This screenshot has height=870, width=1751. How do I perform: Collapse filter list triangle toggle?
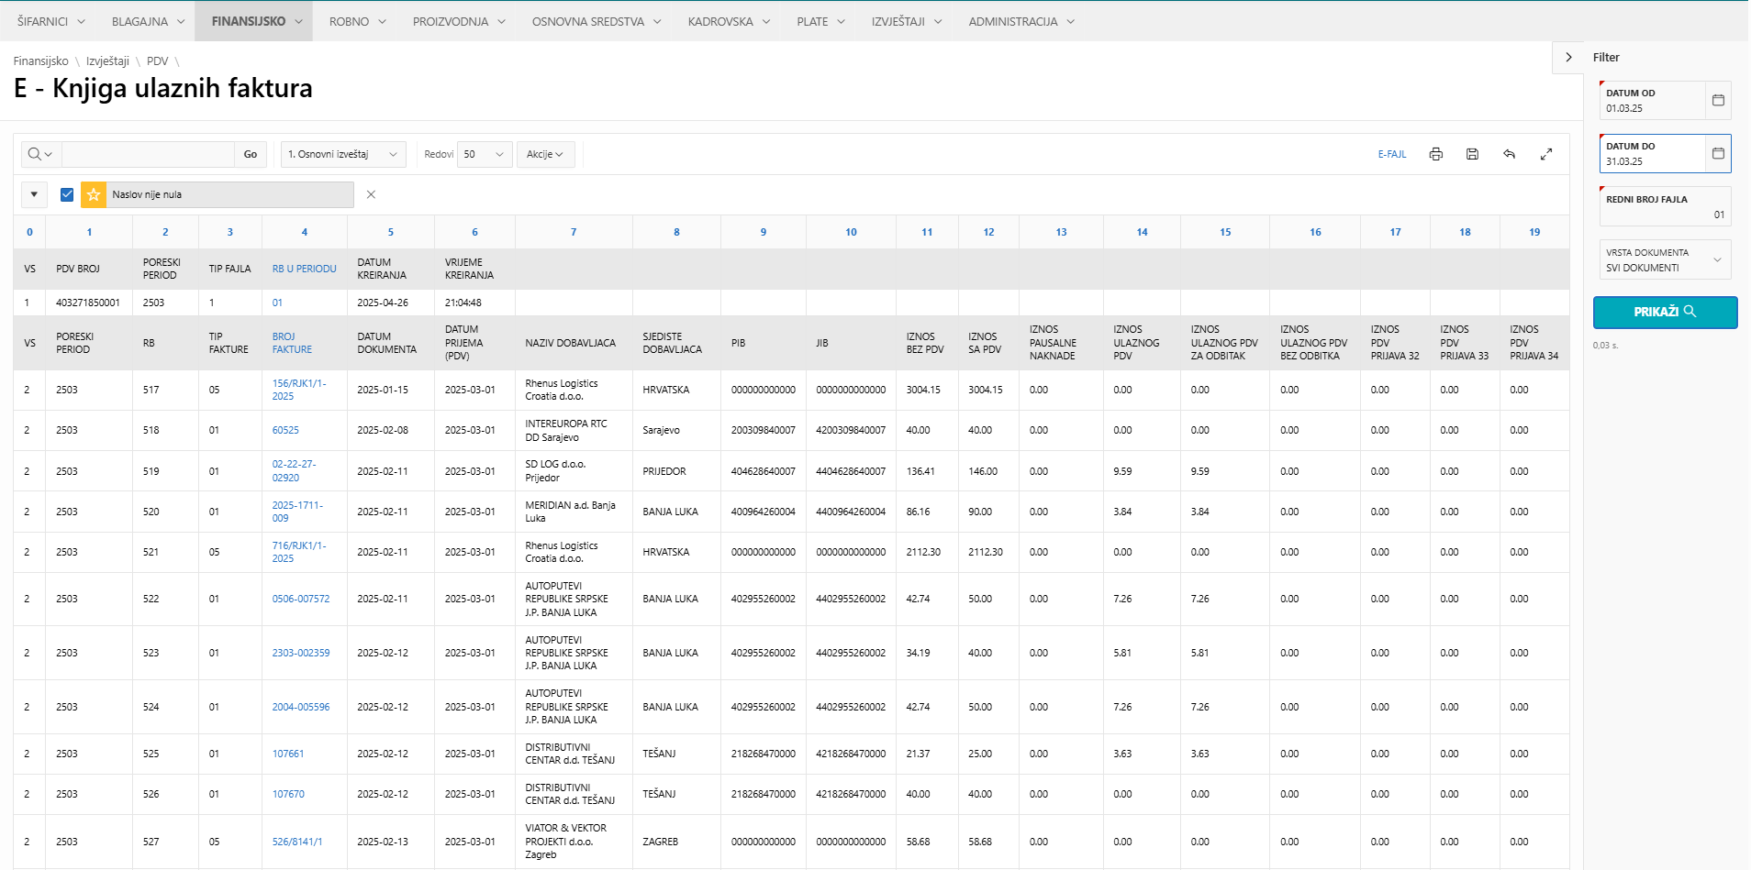34,194
